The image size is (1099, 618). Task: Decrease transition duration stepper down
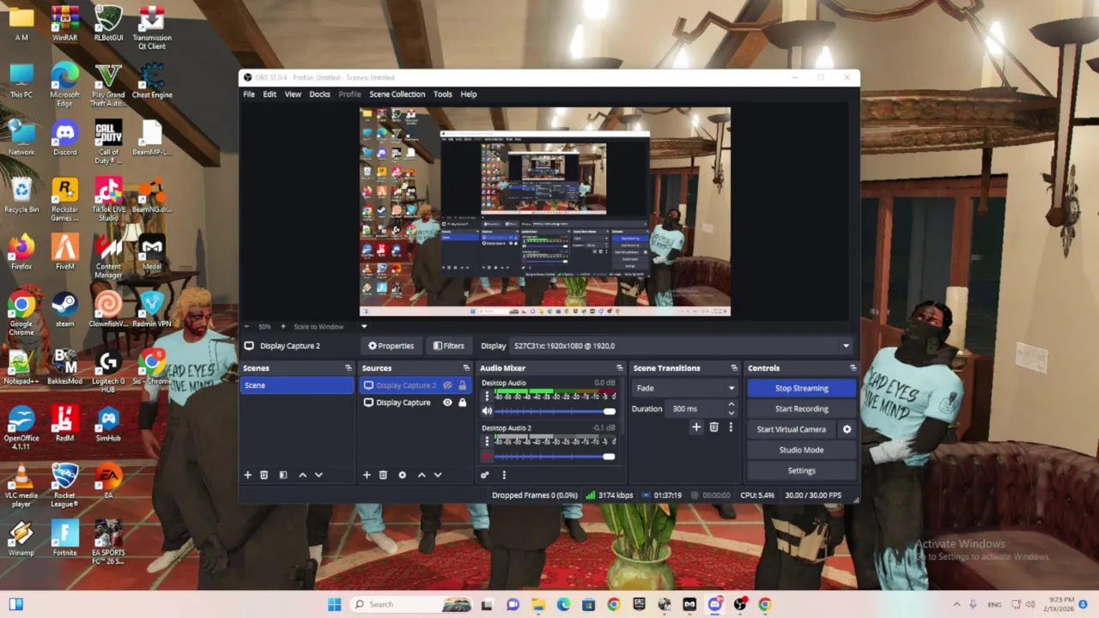point(732,413)
